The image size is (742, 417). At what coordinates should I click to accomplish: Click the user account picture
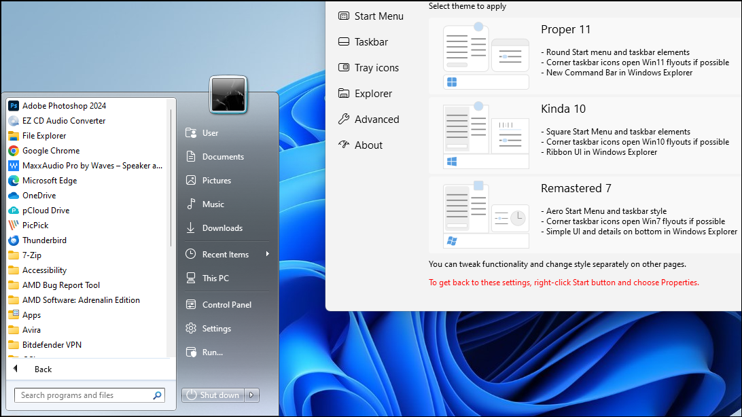228,95
